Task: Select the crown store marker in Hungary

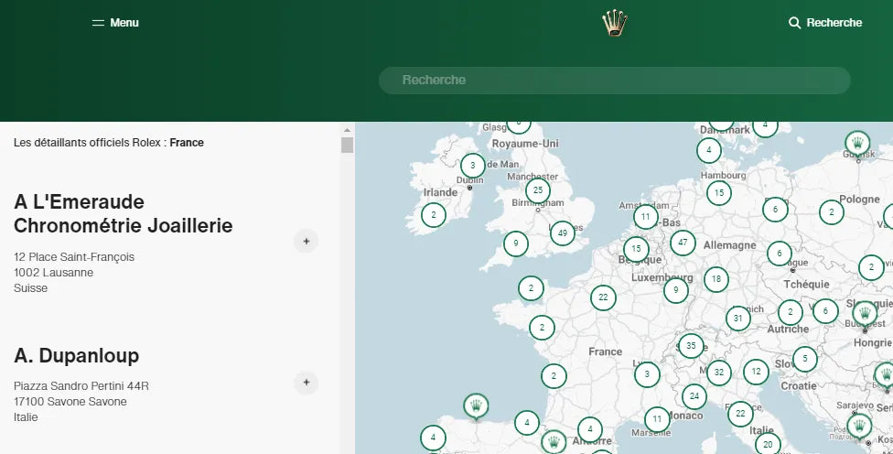Action: point(865,314)
